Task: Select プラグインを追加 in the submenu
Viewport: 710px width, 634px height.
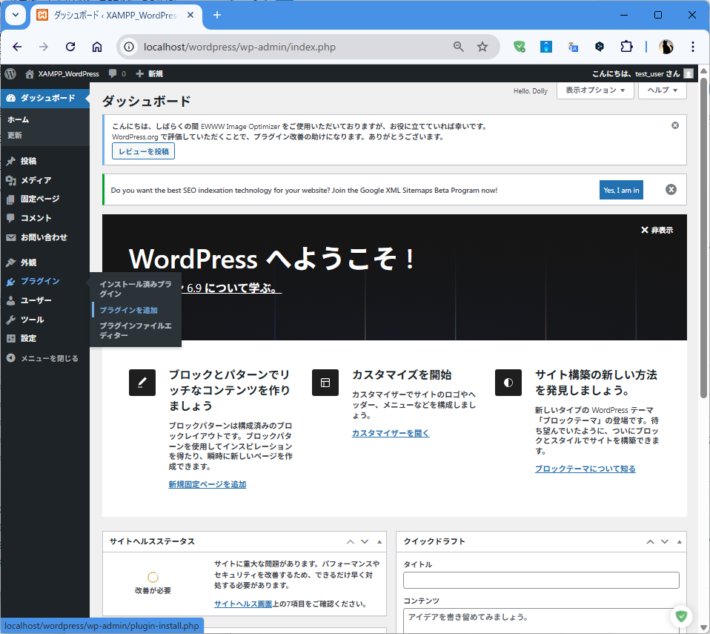Action: click(129, 310)
